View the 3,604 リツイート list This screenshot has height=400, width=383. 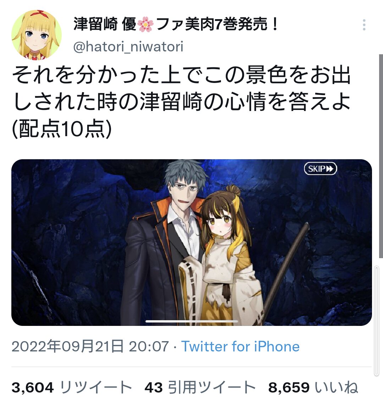(72, 388)
